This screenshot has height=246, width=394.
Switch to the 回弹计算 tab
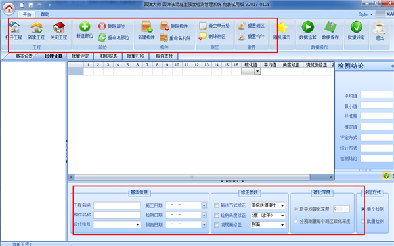point(54,56)
